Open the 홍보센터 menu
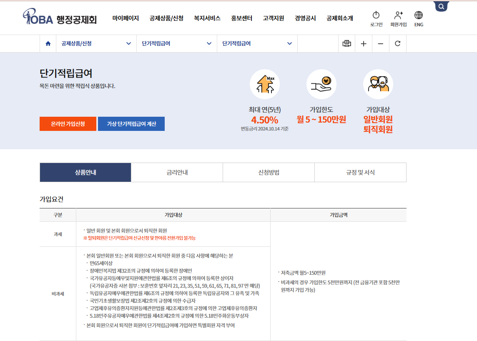477x341 pixels. point(241,18)
